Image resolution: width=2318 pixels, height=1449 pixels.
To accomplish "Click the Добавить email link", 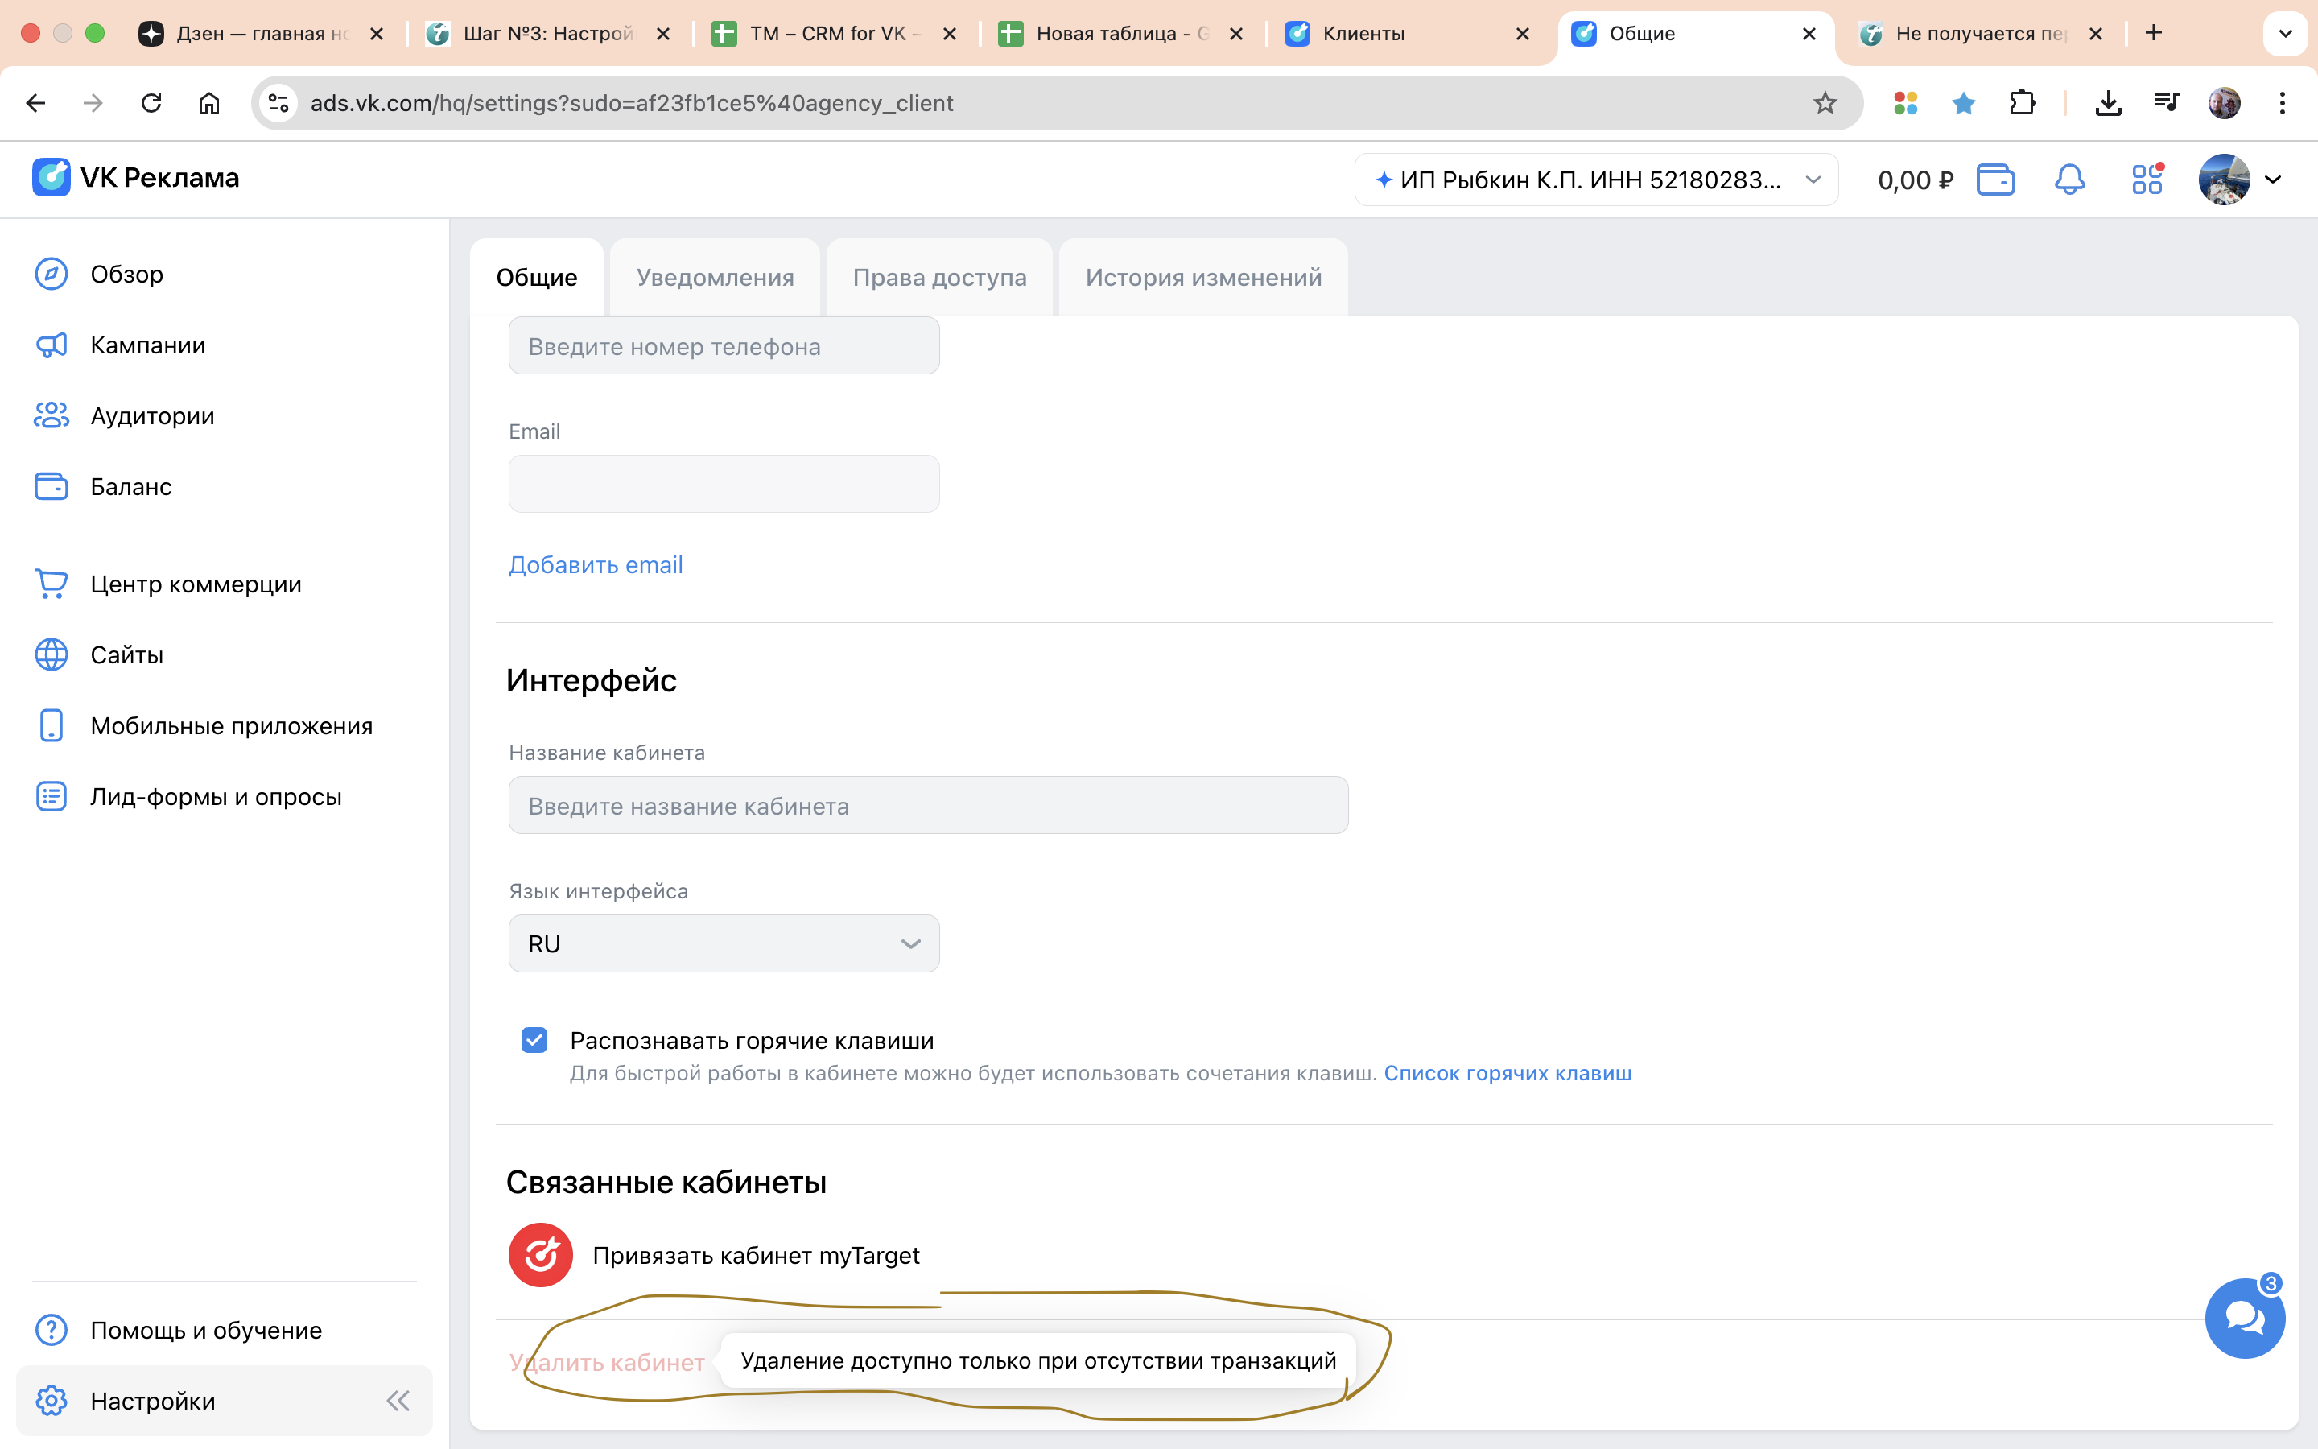I will (x=595, y=564).
